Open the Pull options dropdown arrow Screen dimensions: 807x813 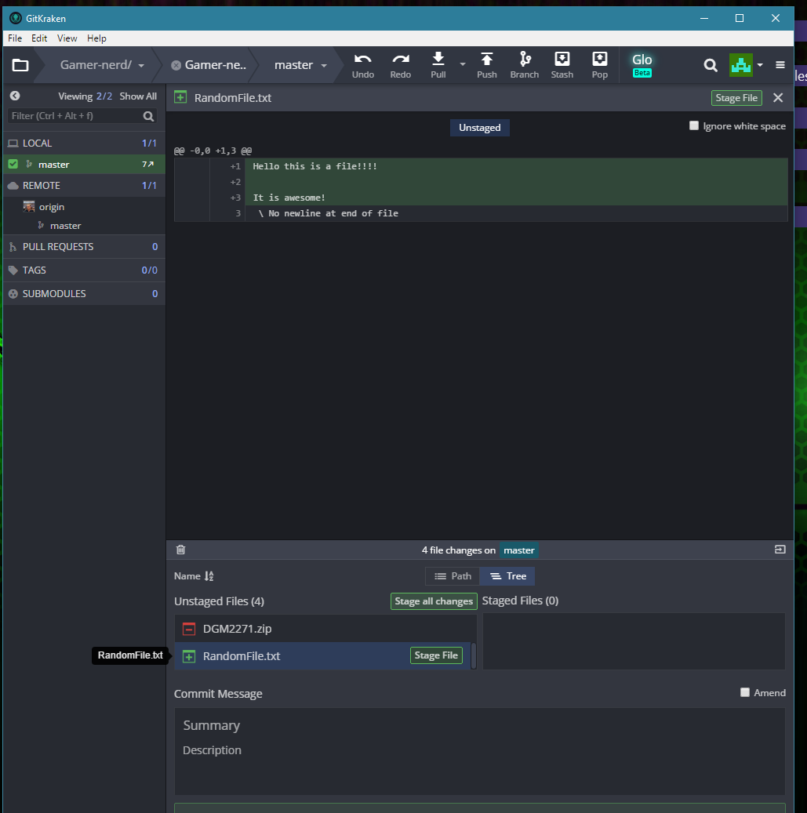463,65
